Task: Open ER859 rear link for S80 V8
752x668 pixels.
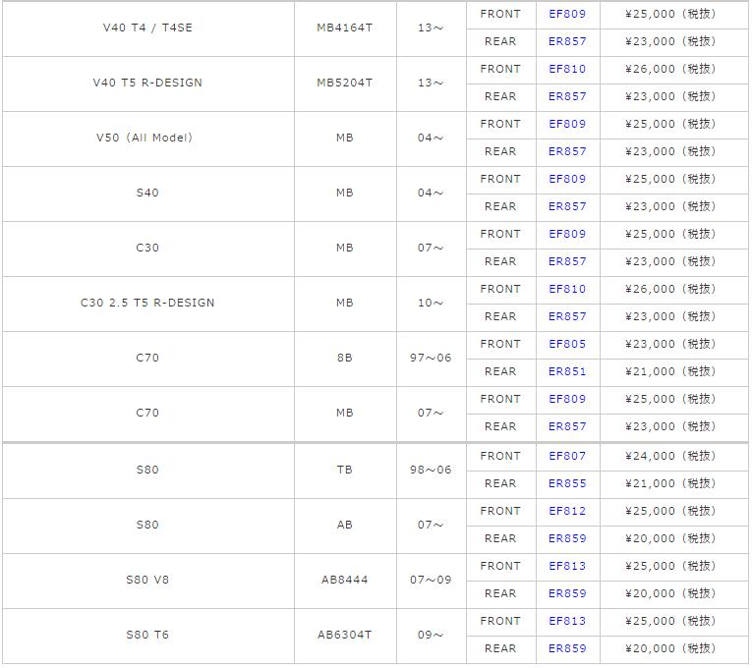Action: [x=567, y=593]
